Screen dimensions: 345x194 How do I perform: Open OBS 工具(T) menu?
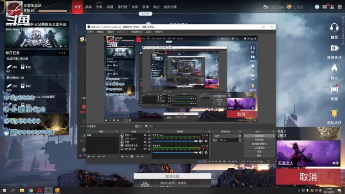point(149,32)
